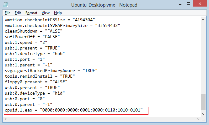This screenshot has height=125, width=209.
Task: Click the vertical scrollbar thumb
Action: pyautogui.click(x=203, y=102)
